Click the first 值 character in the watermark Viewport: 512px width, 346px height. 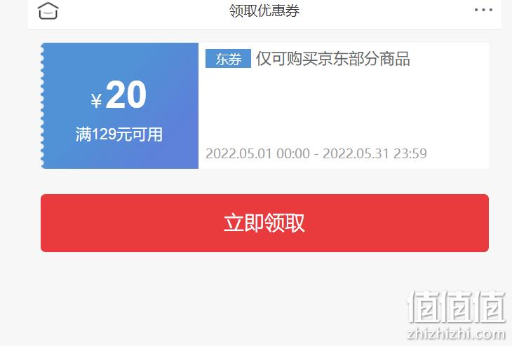pyautogui.click(x=423, y=307)
